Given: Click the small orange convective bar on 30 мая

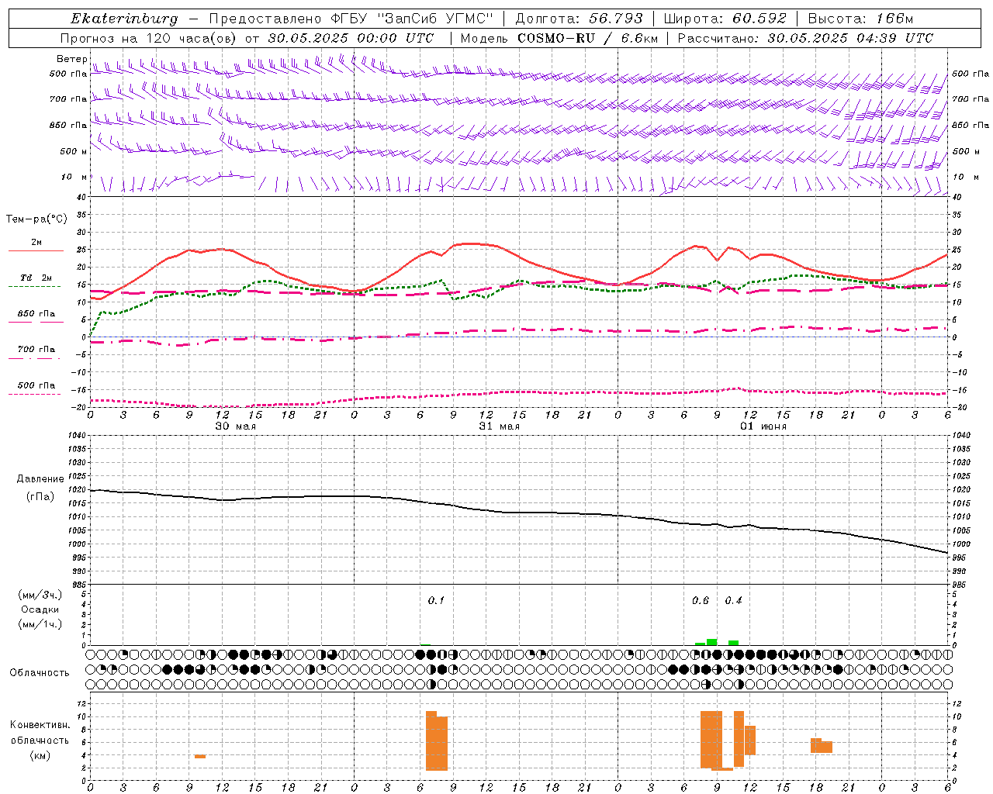Looking at the screenshot, I should click(200, 756).
